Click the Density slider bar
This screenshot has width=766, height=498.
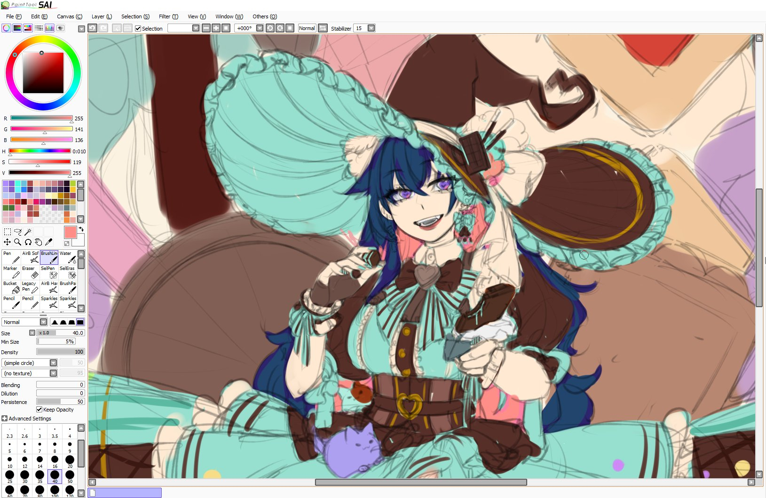coord(60,352)
